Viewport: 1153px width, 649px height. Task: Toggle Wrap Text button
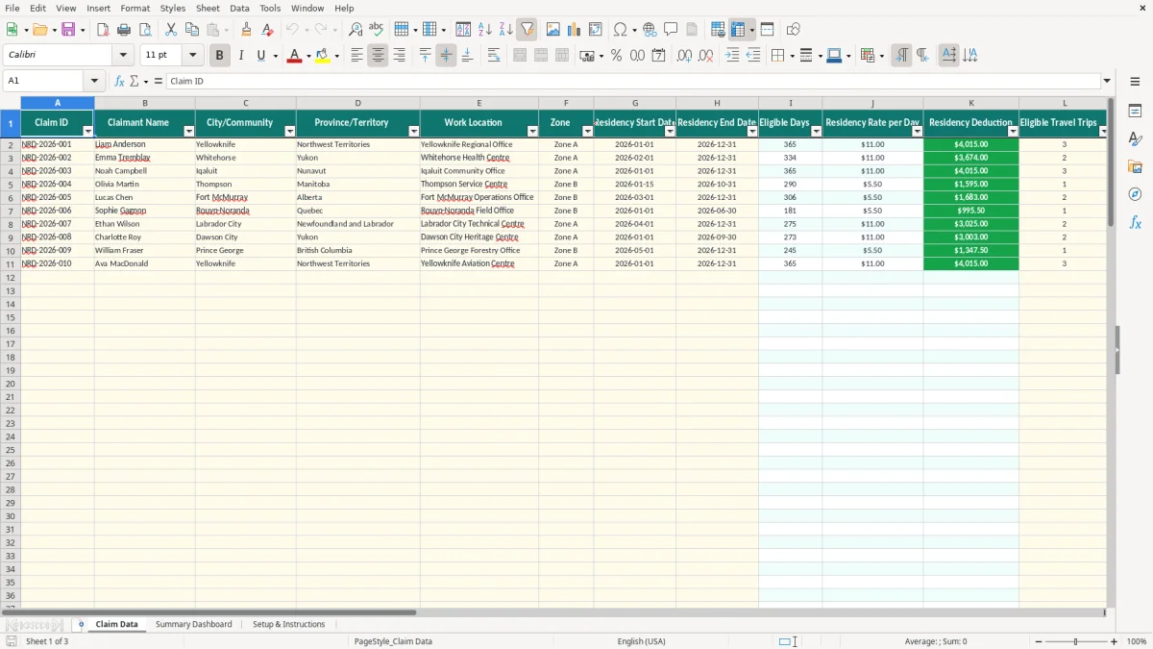pyautogui.click(x=494, y=56)
